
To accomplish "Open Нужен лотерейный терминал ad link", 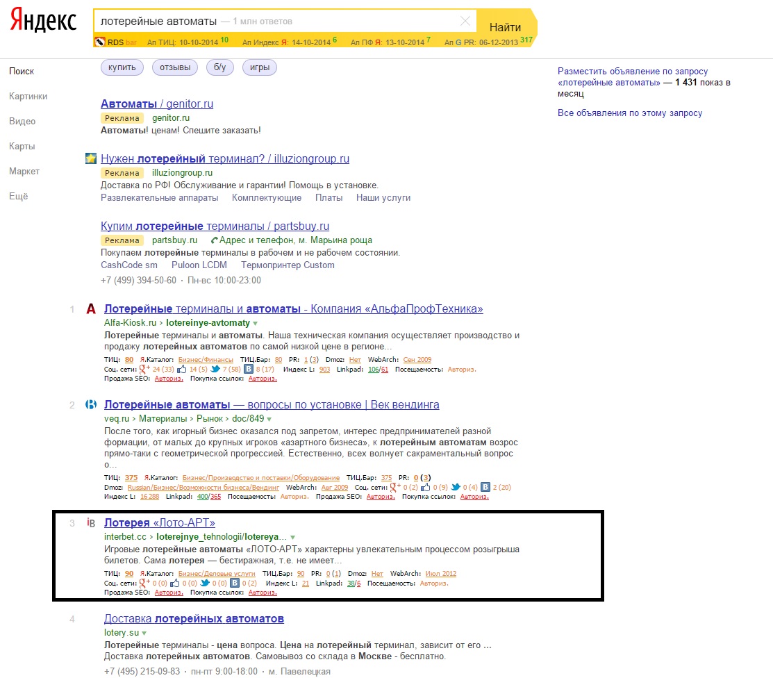I will pyautogui.click(x=225, y=159).
